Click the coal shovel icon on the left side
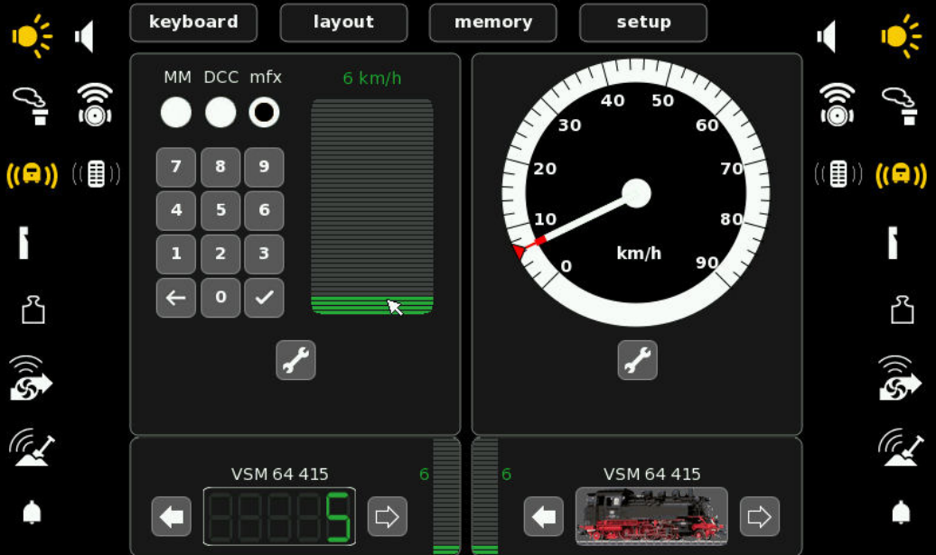The height and width of the screenshot is (555, 936). click(x=32, y=447)
